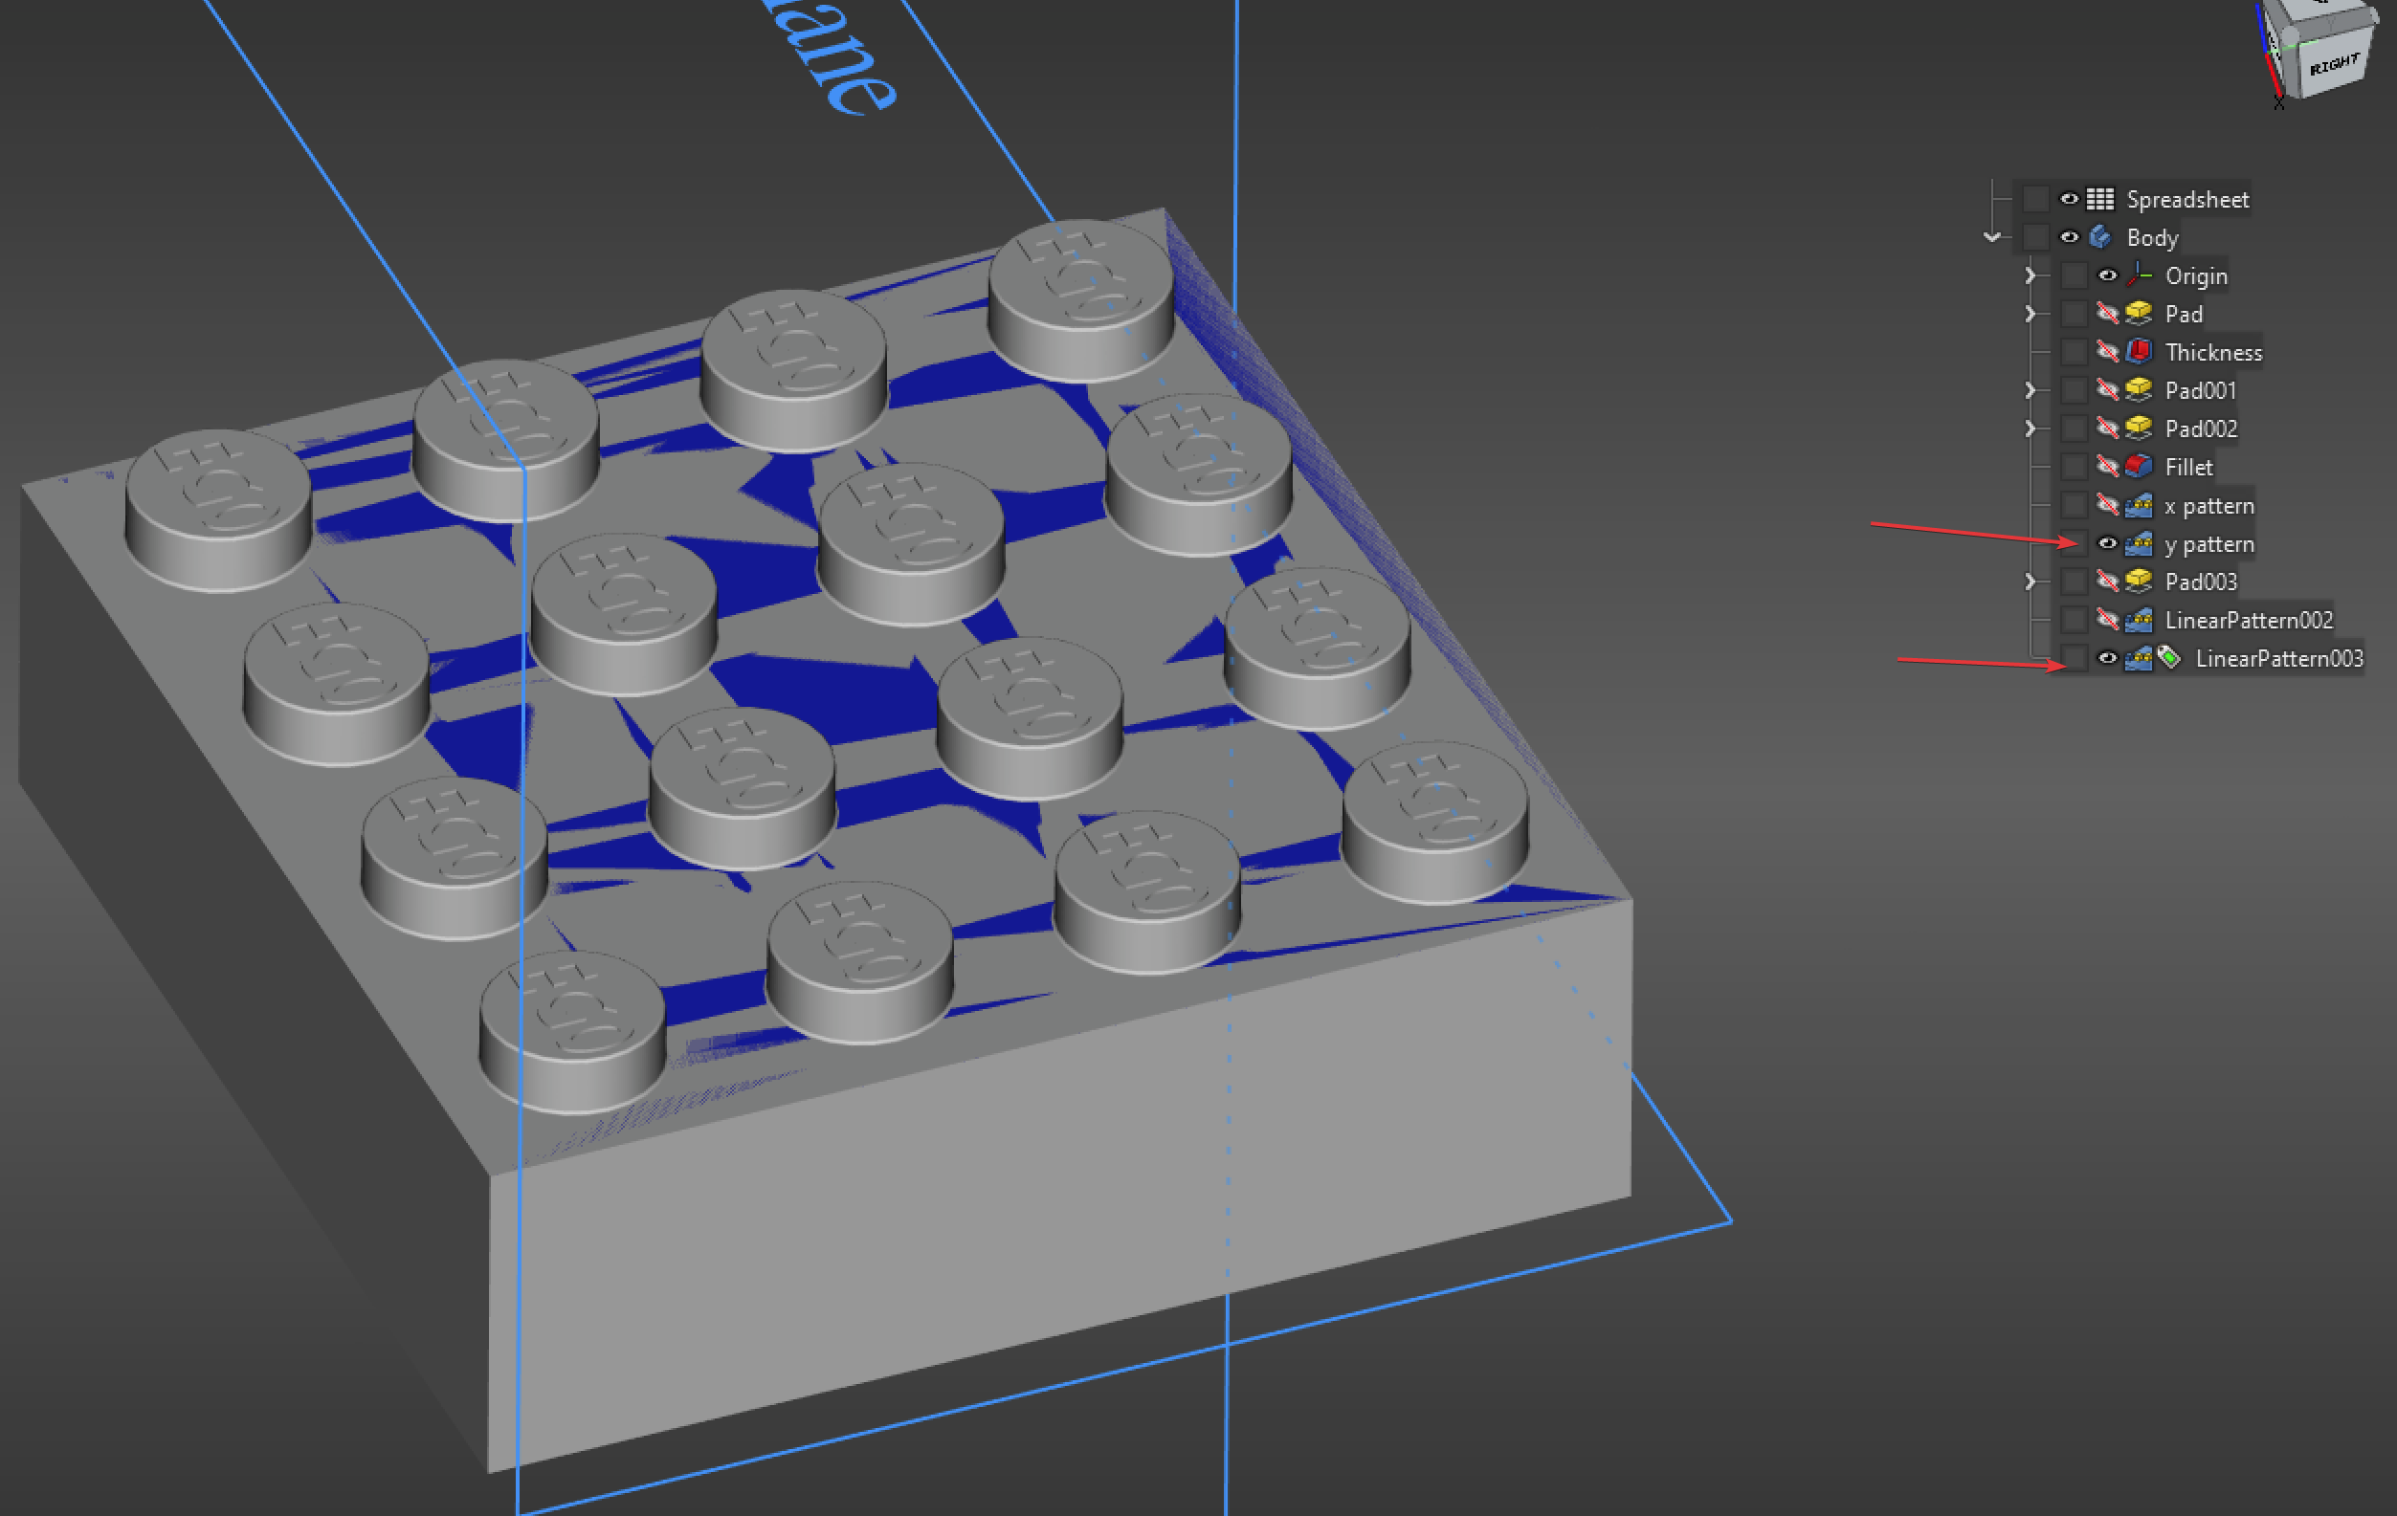Toggle visibility of y pattern via its eye icon
2397x1516 pixels.
point(2107,544)
